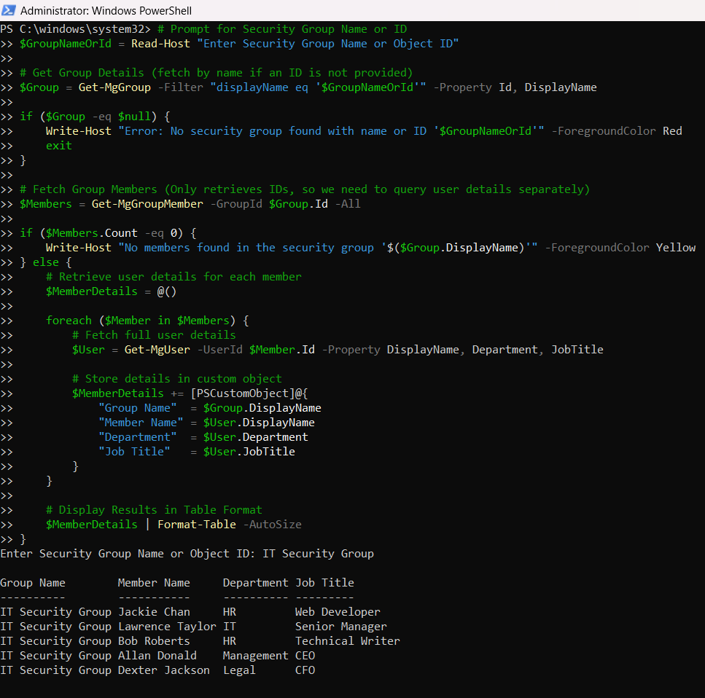
Task: Click the [PSCustomObject] type text
Action: point(243,393)
